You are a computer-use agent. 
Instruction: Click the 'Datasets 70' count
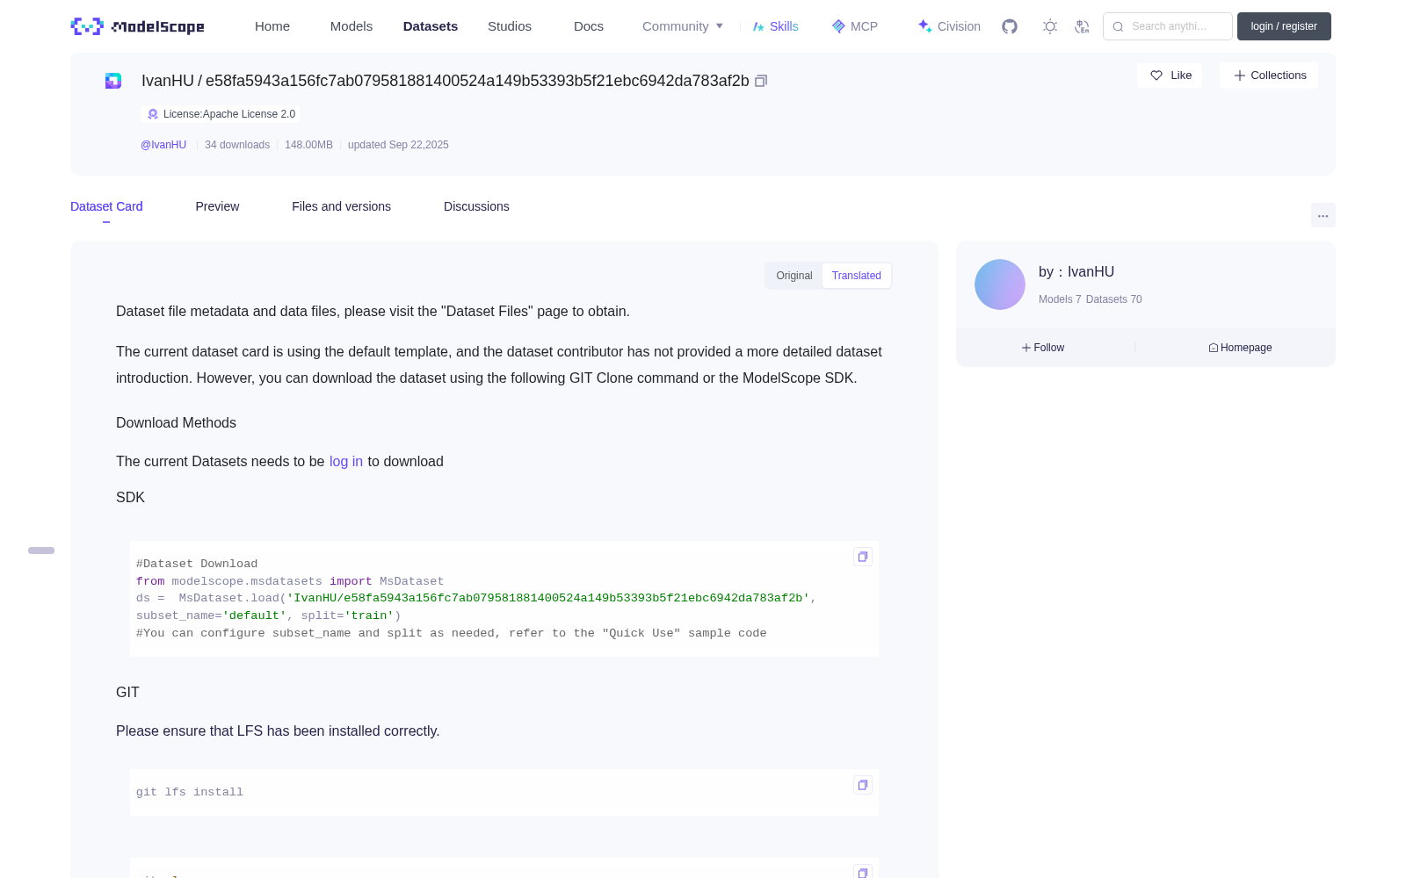tap(1114, 299)
